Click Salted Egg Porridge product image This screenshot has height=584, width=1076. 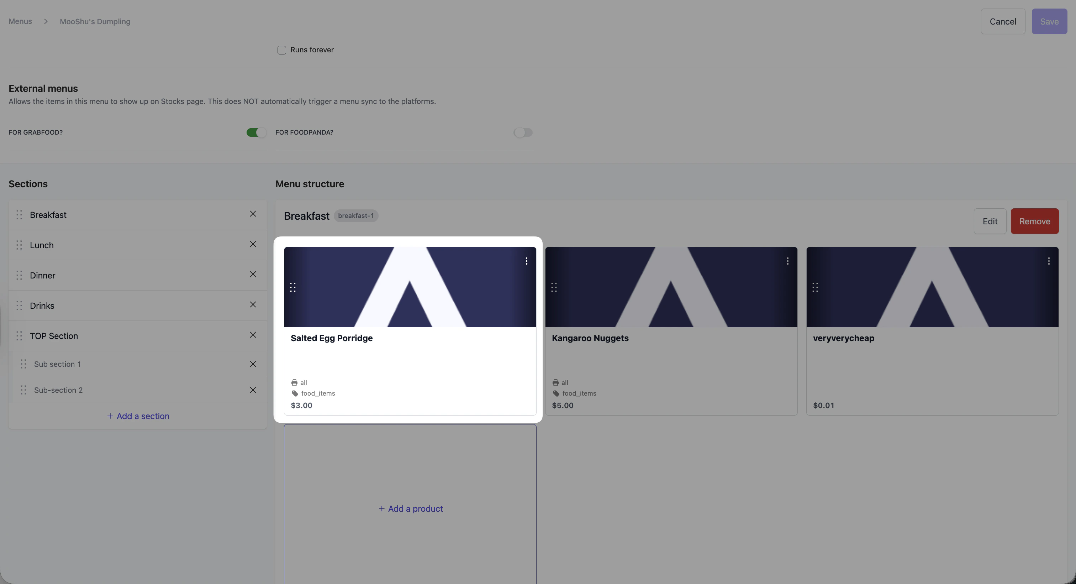click(410, 287)
